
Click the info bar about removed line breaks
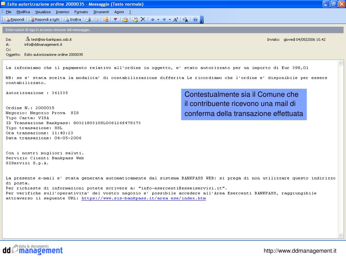tap(173, 30)
